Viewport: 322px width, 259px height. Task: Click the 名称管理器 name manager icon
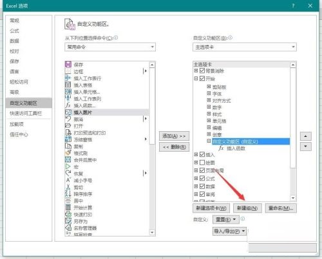(x=68, y=228)
